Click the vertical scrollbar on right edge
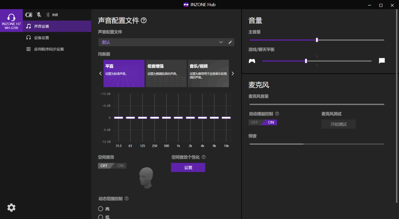Viewport: 399px width, 219px height. coord(397,107)
